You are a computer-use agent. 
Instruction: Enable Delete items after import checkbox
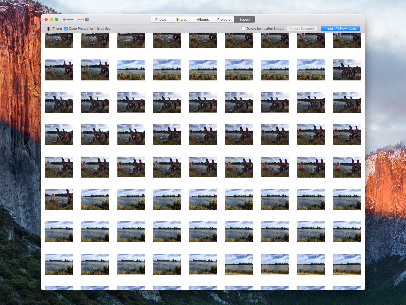244,29
